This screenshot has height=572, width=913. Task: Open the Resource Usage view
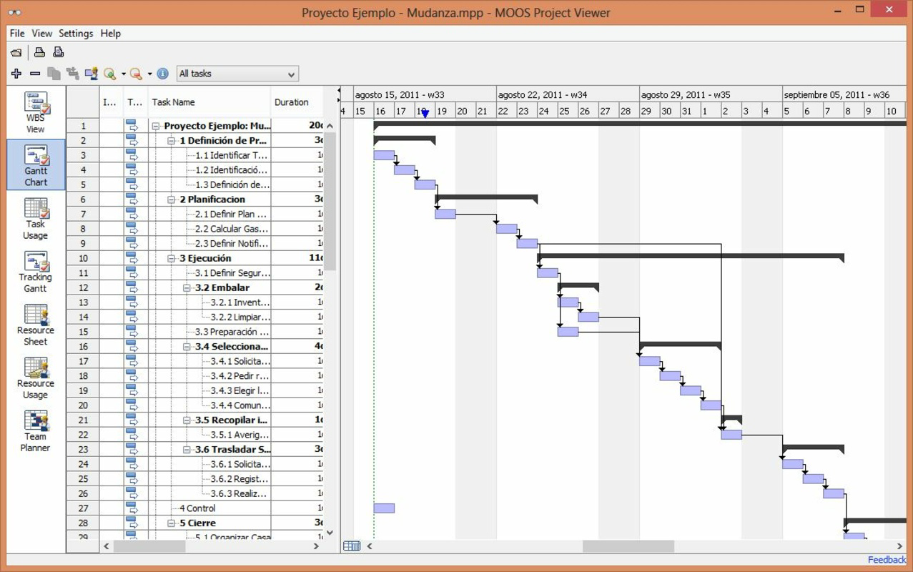35,377
